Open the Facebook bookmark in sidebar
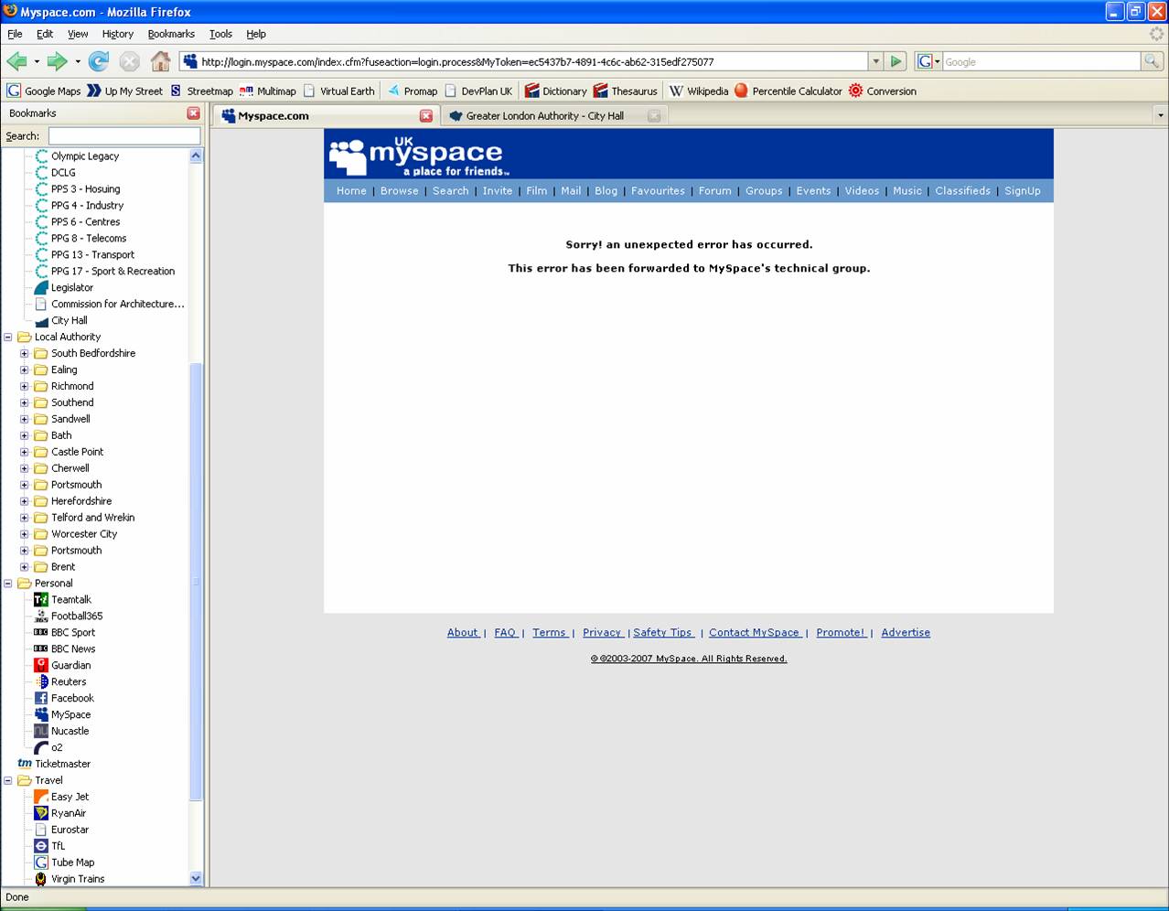The height and width of the screenshot is (911, 1169). click(72, 698)
